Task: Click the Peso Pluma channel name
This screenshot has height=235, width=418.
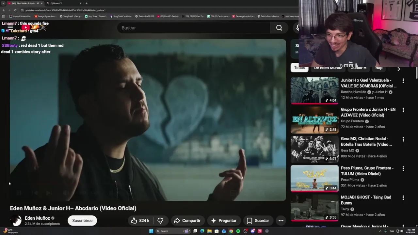Action: [x=350, y=180]
